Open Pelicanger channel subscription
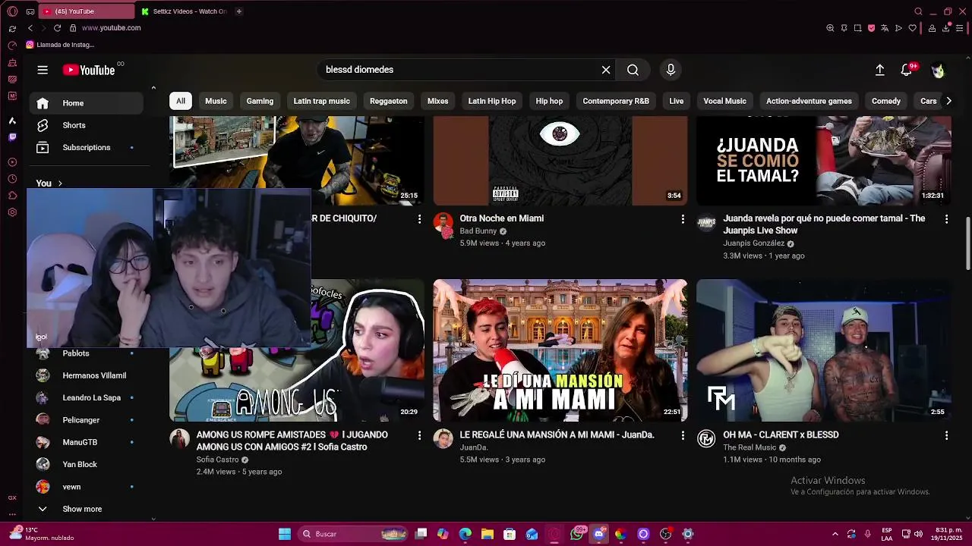This screenshot has width=972, height=546. (87, 420)
